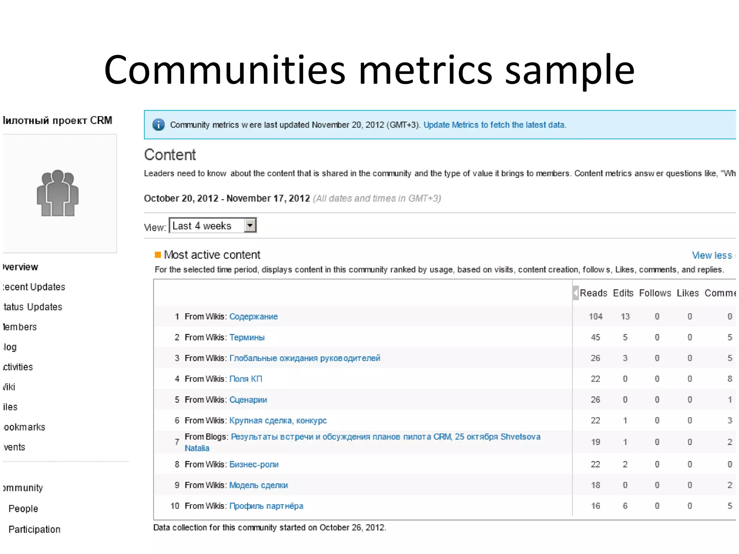The image size is (739, 554).
Task: Click the reads value 18 in row 9
Action: coord(596,485)
